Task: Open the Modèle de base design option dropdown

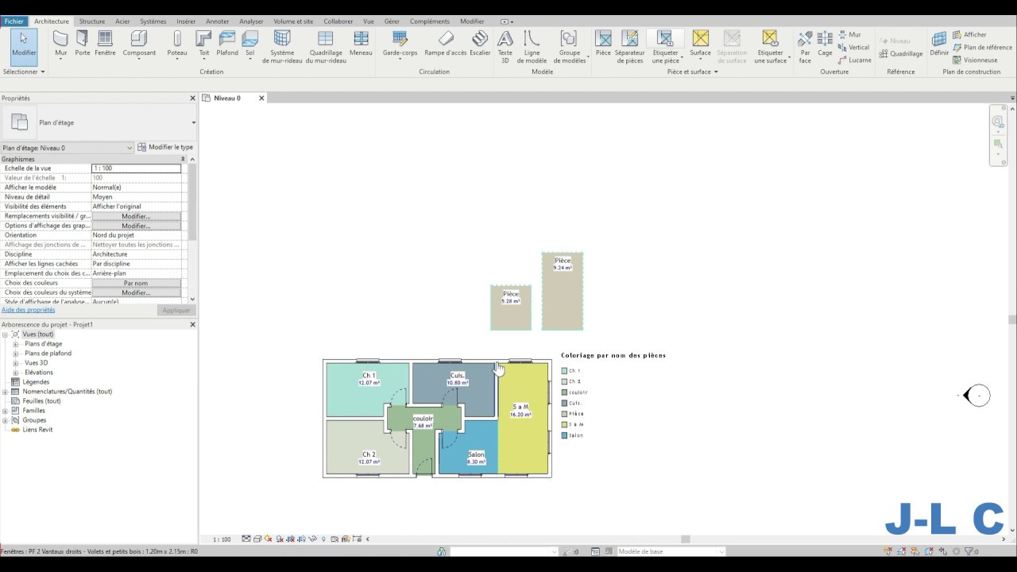Action: 671,551
